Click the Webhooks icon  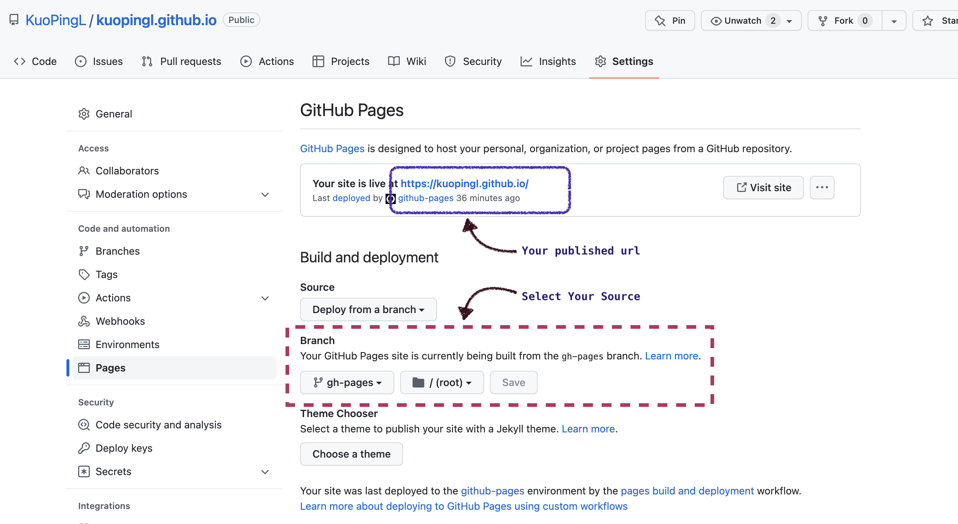pos(84,321)
